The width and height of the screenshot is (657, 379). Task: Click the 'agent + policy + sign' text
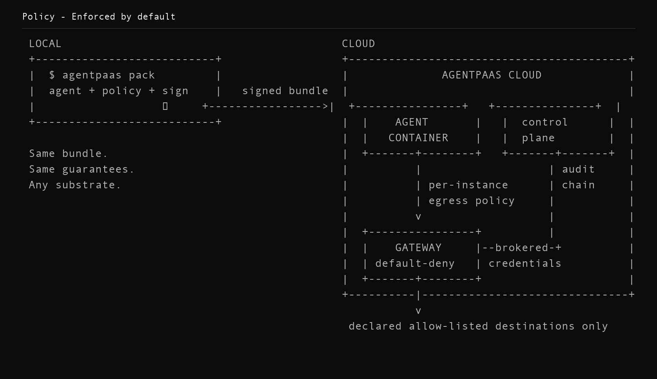pos(118,91)
